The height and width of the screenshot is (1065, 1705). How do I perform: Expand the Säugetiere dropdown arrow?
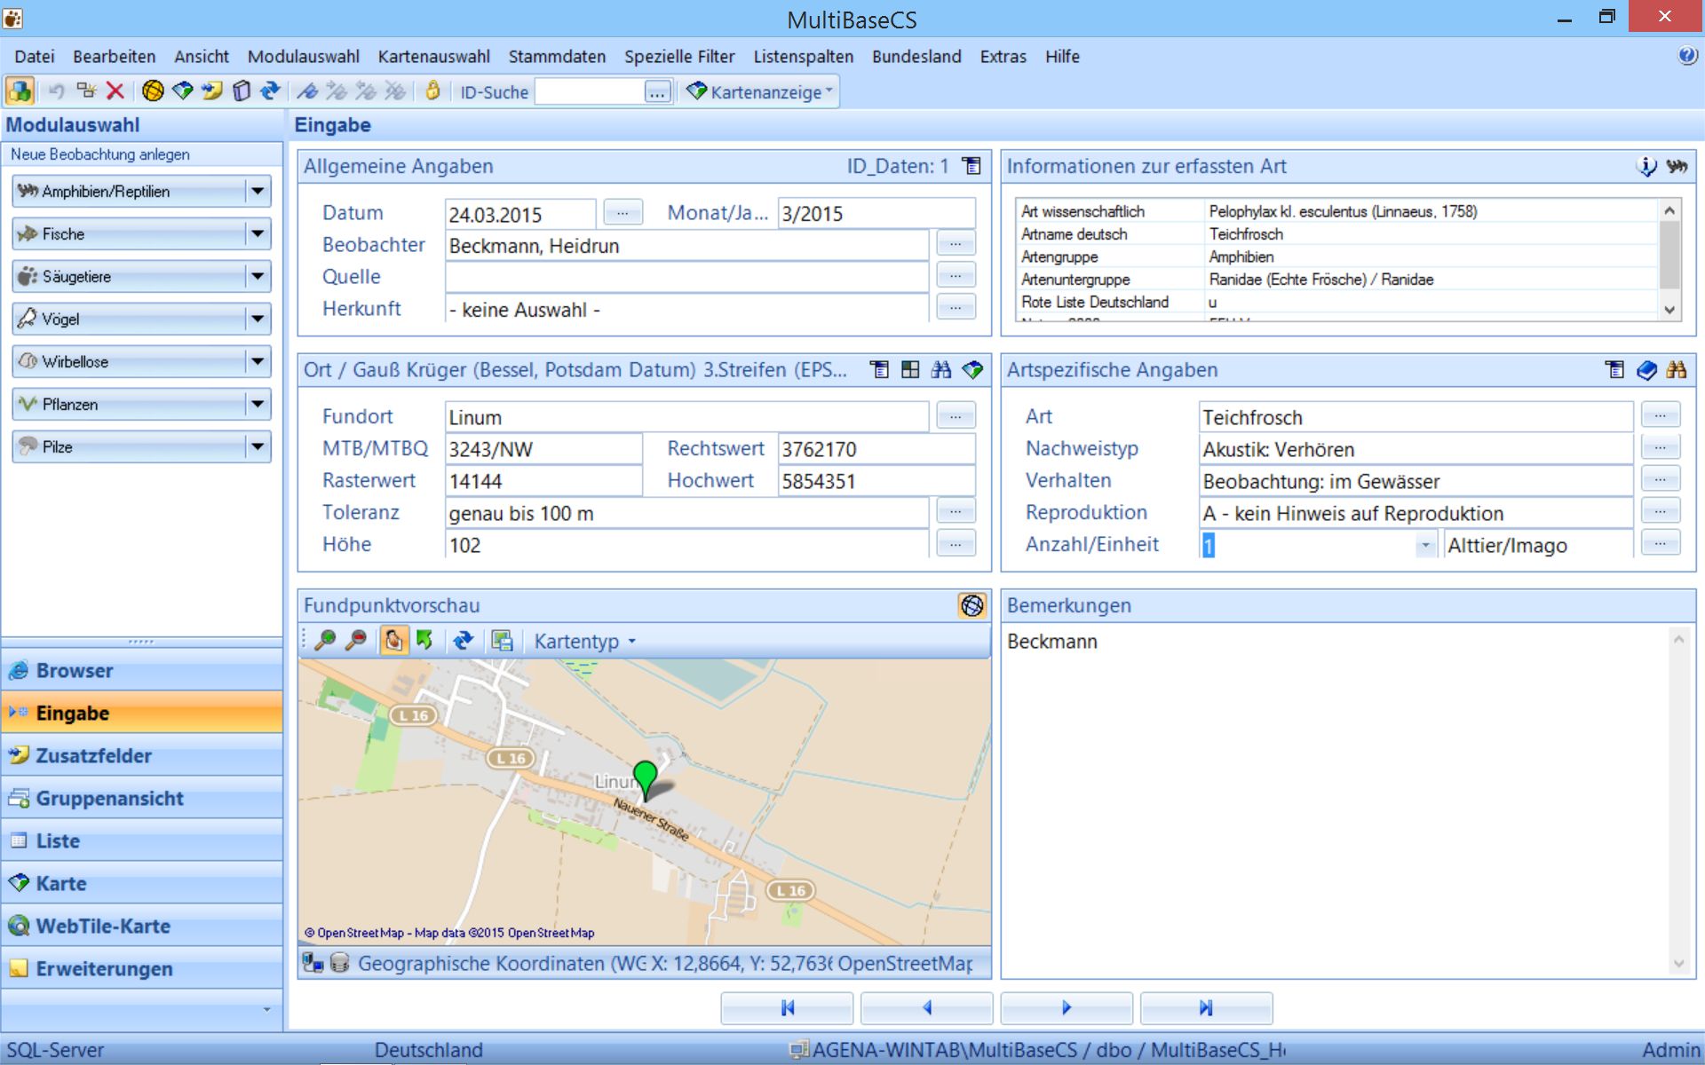pyautogui.click(x=258, y=276)
